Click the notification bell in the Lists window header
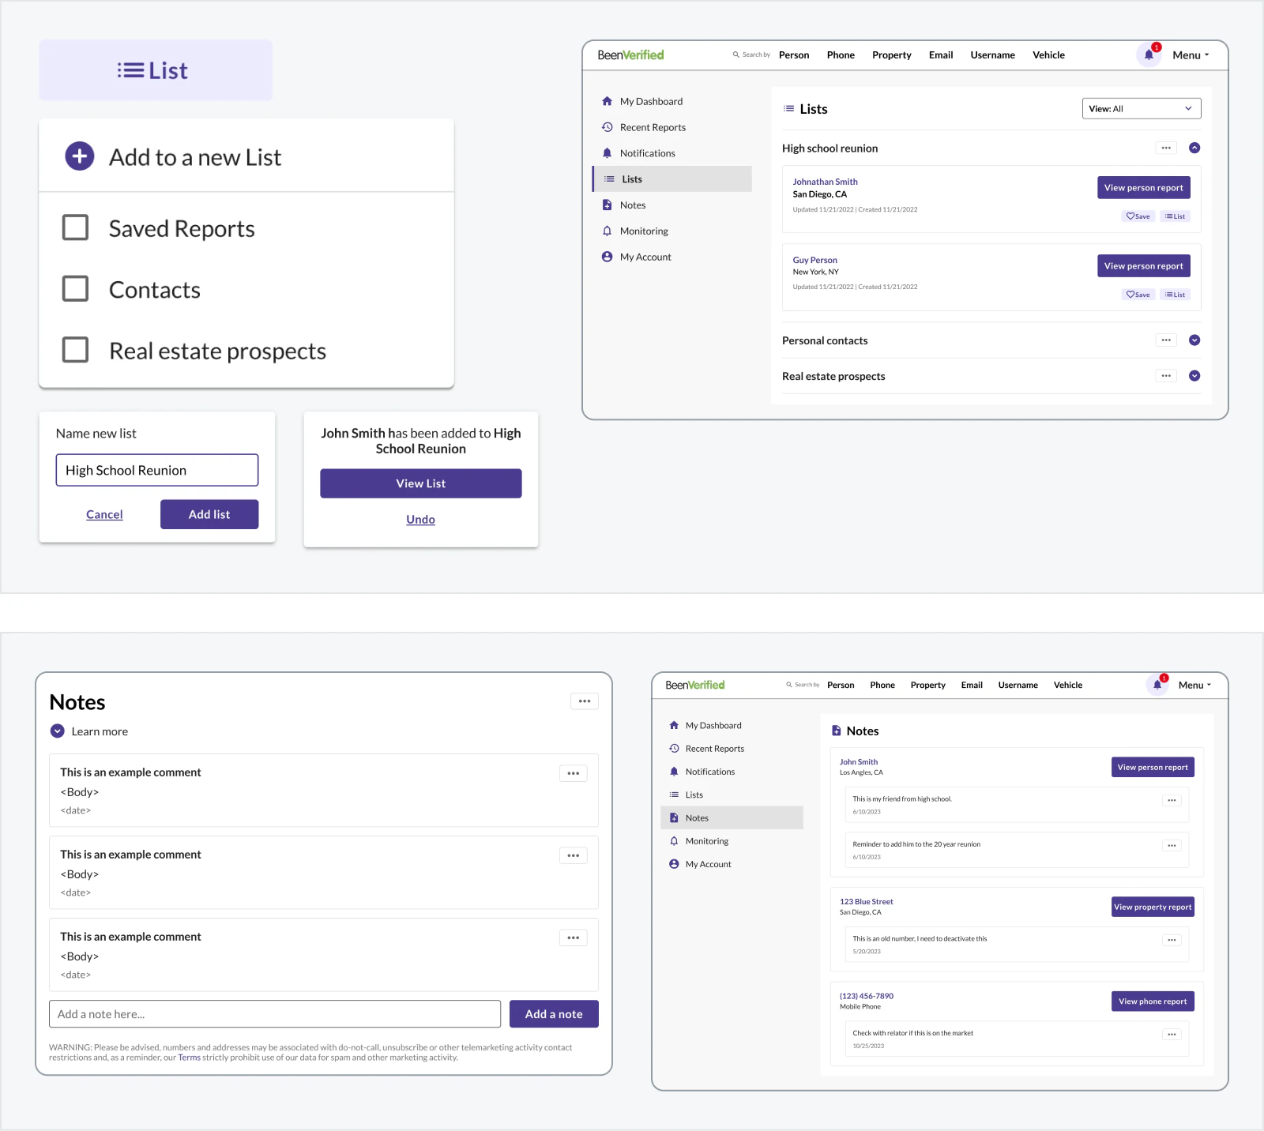The height and width of the screenshot is (1131, 1264). [1149, 55]
